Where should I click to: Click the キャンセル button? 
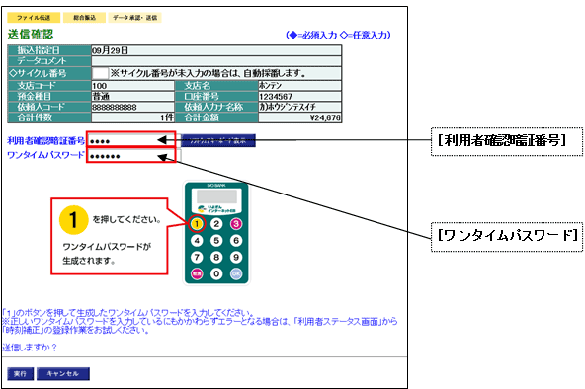click(62, 374)
